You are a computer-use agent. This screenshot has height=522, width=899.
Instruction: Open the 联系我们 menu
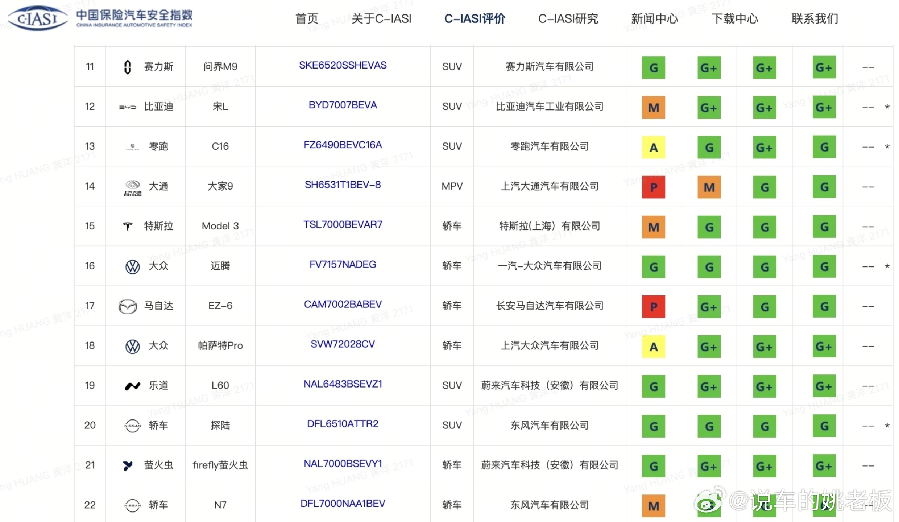pos(815,18)
